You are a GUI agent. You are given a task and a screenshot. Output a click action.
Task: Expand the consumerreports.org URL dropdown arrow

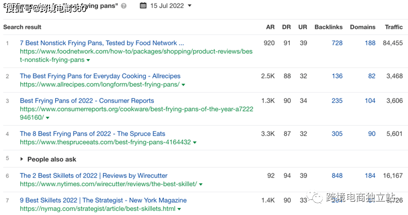[x=48, y=118]
